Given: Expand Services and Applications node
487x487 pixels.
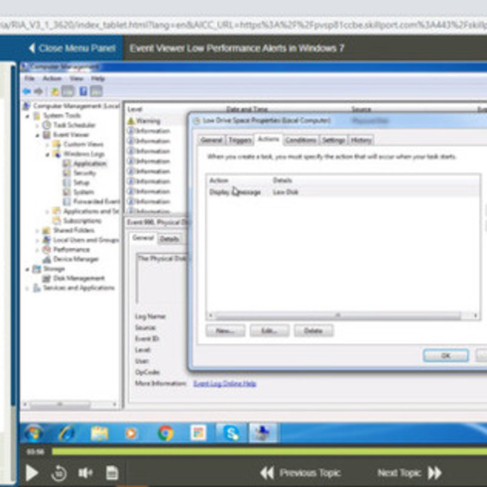Looking at the screenshot, I should coord(27,289).
